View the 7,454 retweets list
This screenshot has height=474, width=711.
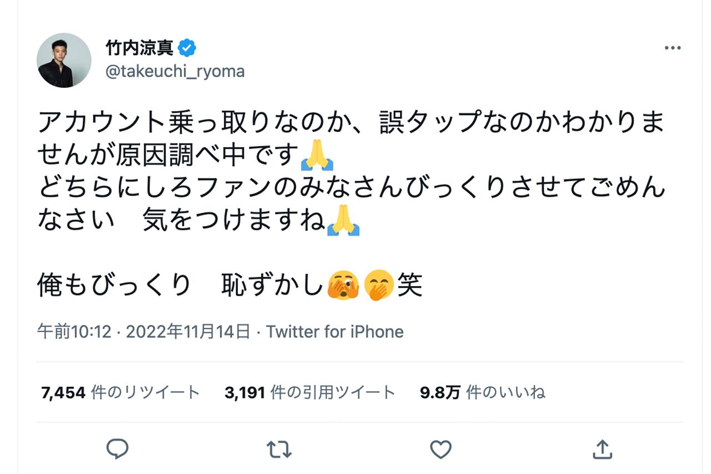click(x=119, y=391)
